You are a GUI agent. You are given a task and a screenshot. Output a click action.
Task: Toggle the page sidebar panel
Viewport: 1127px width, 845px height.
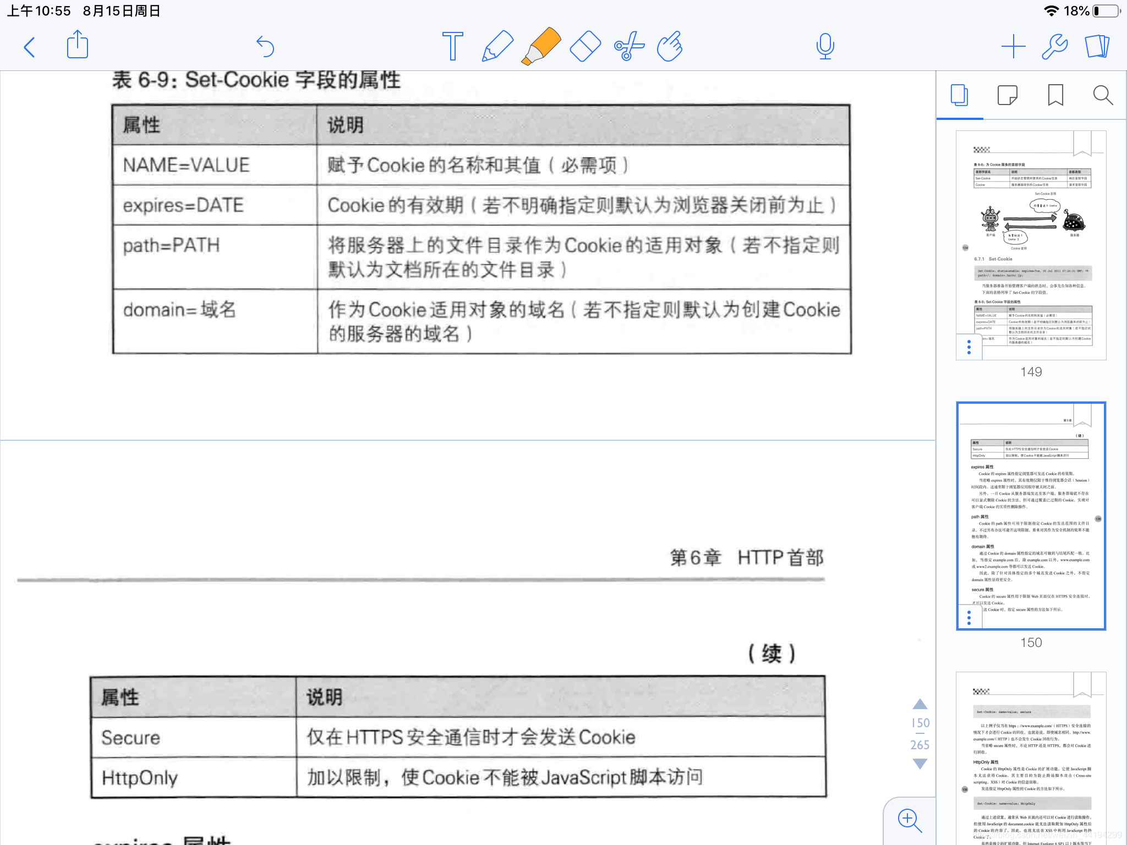[1097, 46]
